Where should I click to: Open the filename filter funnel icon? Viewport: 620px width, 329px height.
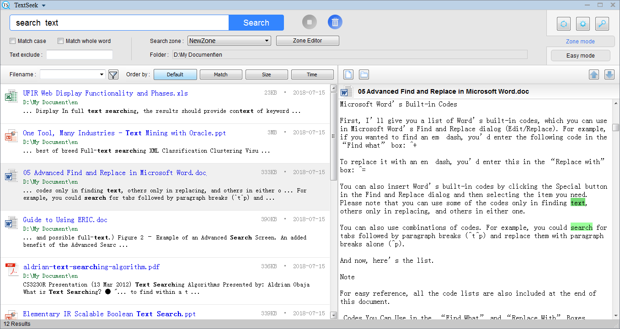point(113,74)
